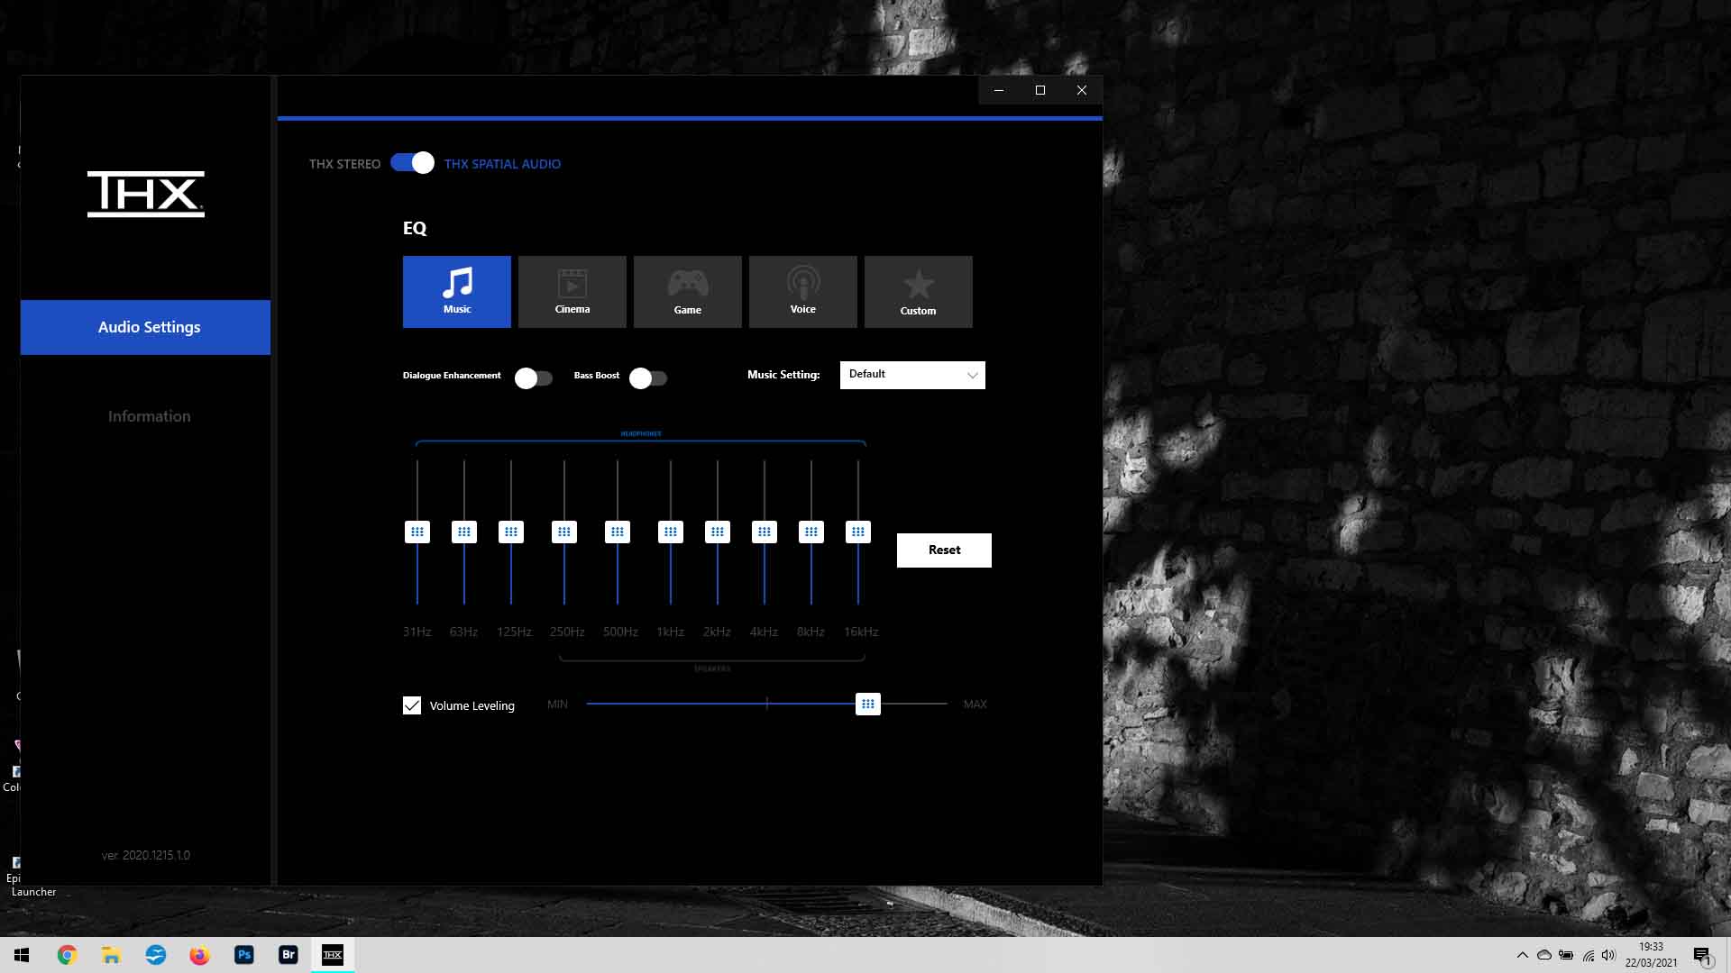Click the 500Hz EQ slider handle
This screenshot has height=973, width=1731.
point(618,532)
